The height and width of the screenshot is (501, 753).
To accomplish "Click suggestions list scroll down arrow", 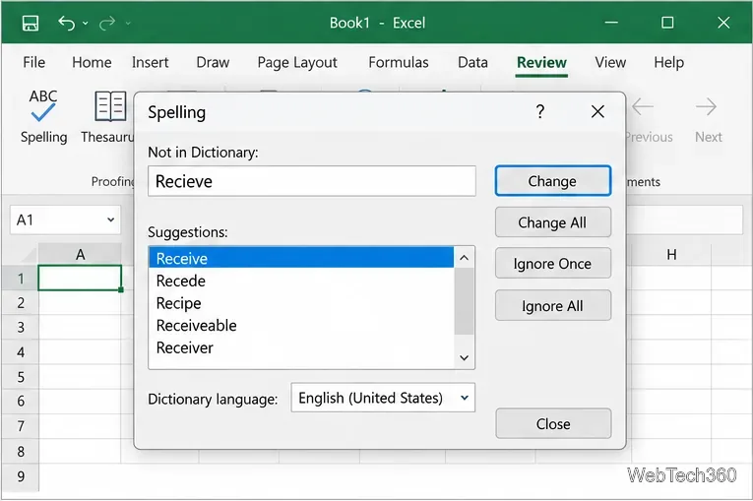I will [464, 358].
